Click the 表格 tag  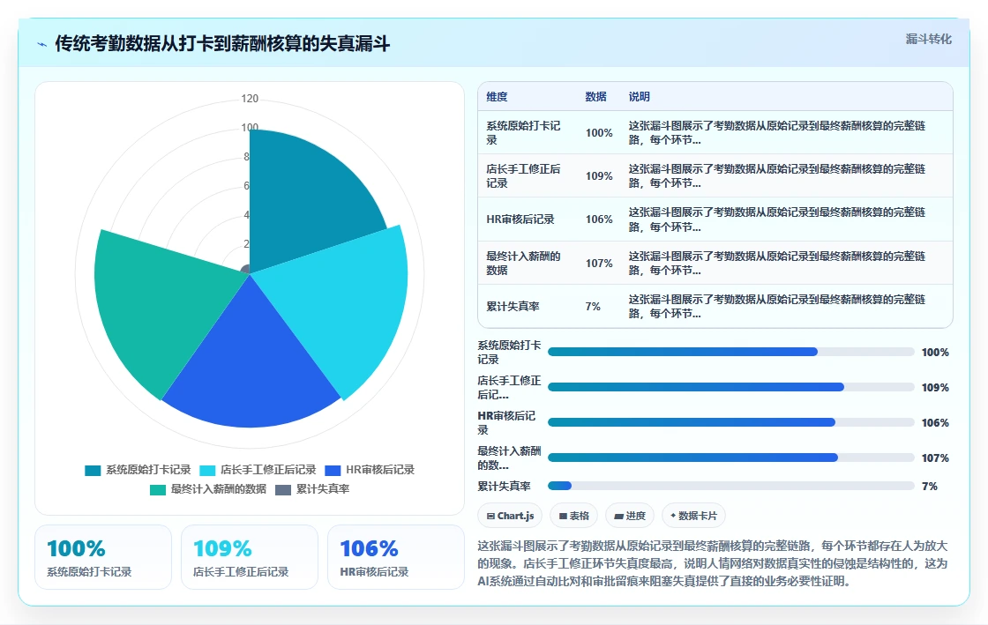(x=574, y=516)
